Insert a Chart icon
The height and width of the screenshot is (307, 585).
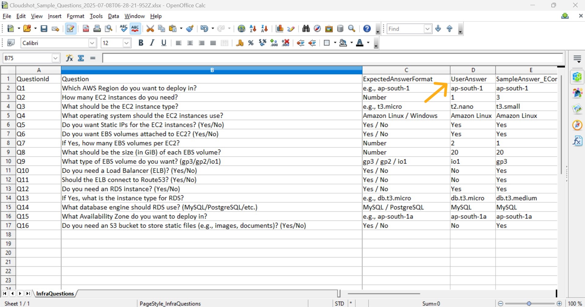280,29
